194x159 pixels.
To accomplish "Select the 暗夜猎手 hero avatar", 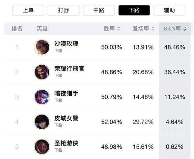I will (x=42, y=97).
